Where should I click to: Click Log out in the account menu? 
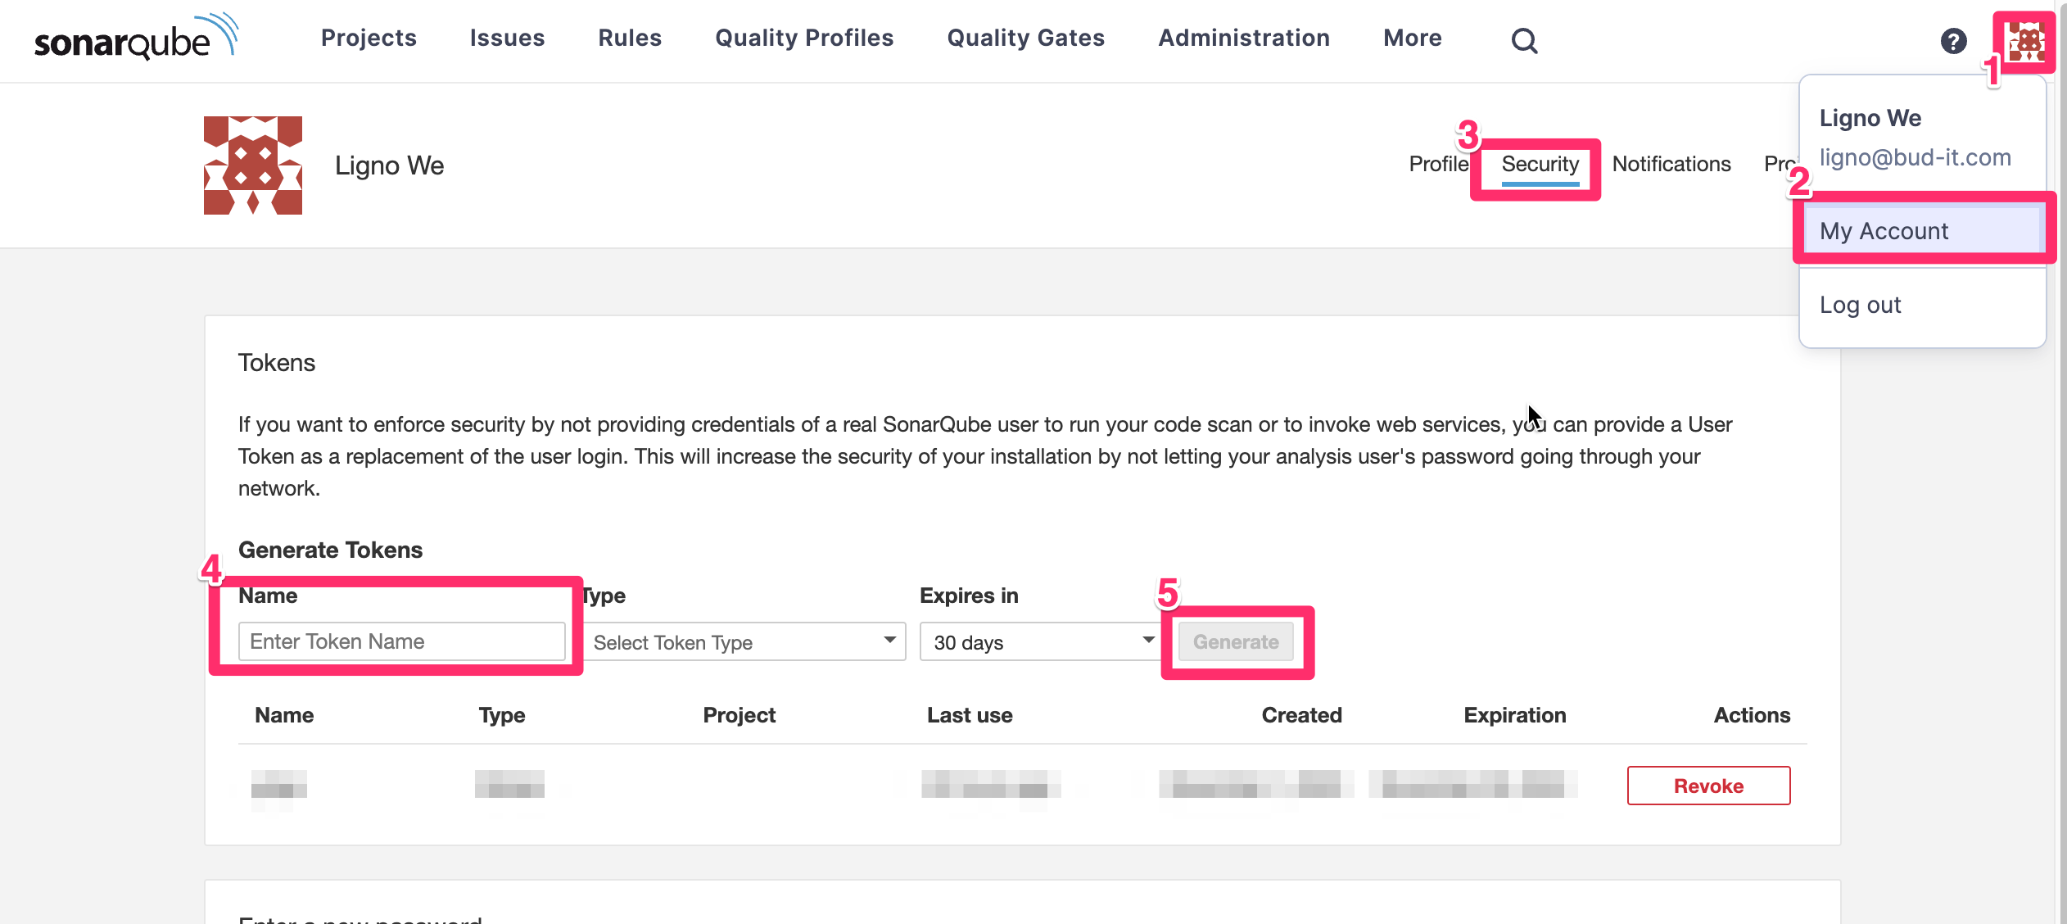[1861, 305]
